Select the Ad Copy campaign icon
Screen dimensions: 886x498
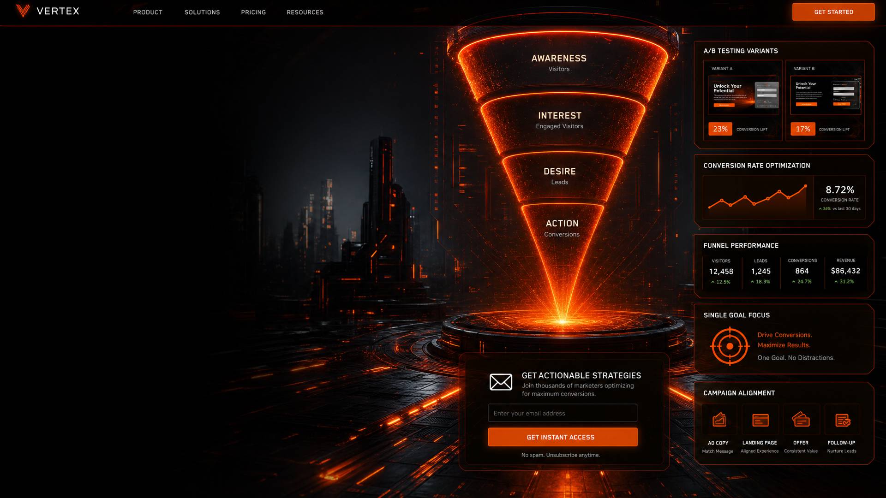click(719, 420)
